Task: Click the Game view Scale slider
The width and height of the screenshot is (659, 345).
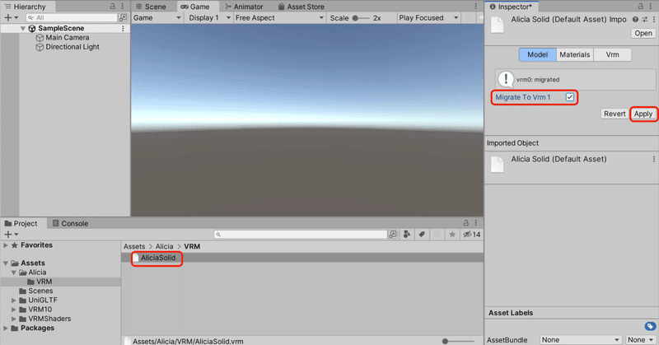Action: tap(361, 18)
